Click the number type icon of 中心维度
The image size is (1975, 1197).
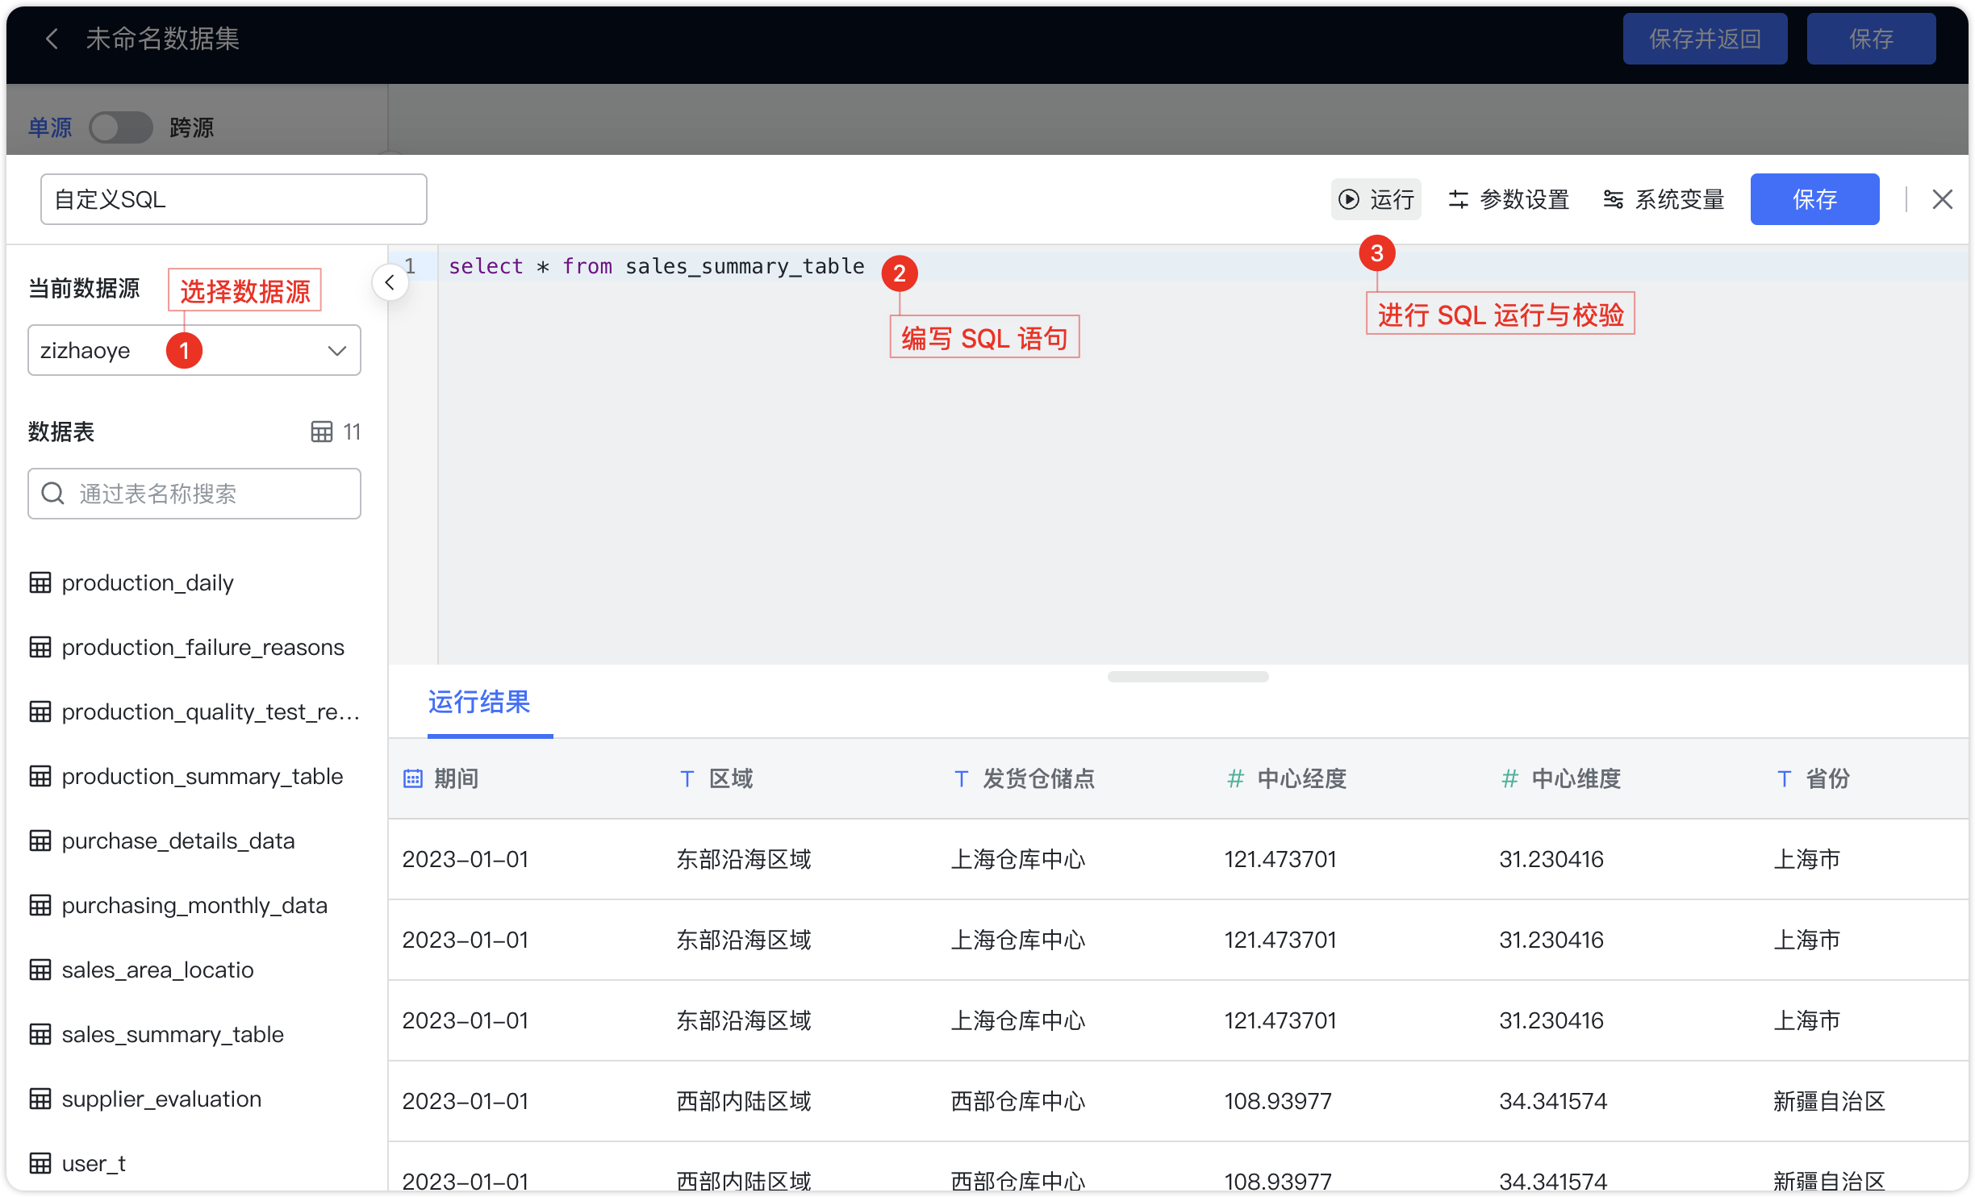1509,778
